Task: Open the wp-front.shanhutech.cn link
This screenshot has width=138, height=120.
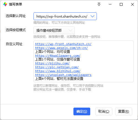Action: [63, 44]
